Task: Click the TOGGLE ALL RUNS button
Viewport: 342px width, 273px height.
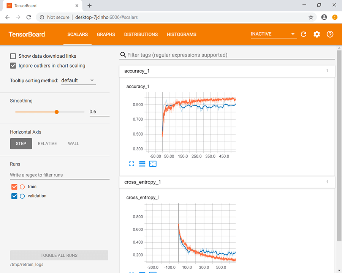Action: coord(59,255)
